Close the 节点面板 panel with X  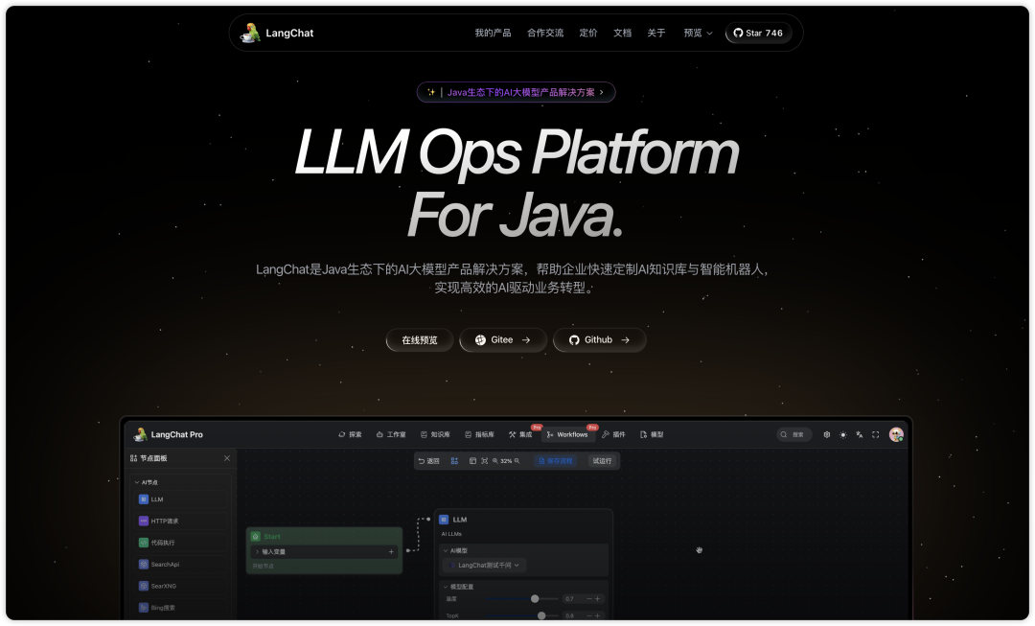(x=227, y=458)
